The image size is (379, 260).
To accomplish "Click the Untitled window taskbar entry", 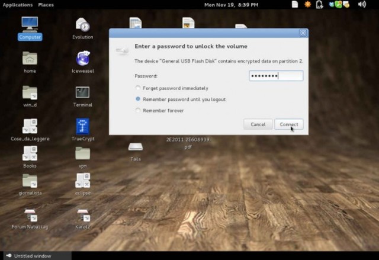I will pos(37,256).
